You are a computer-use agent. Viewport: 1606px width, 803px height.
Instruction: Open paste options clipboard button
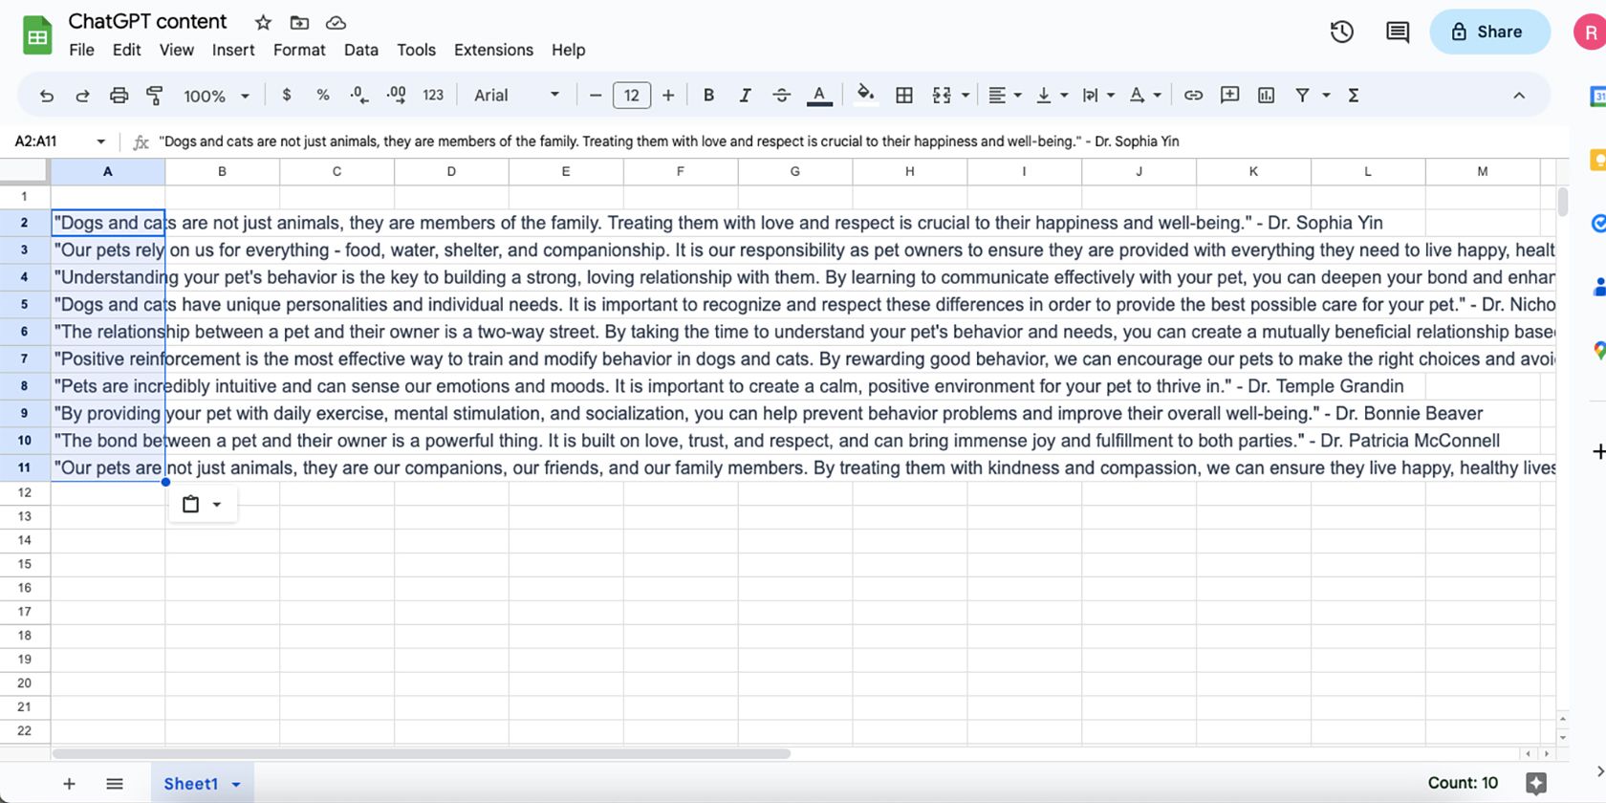[x=202, y=504]
